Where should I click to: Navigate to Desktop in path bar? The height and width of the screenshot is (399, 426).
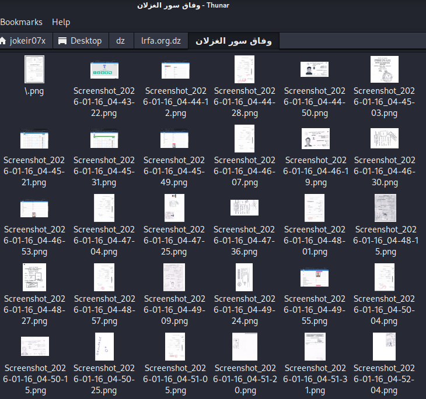pos(81,41)
